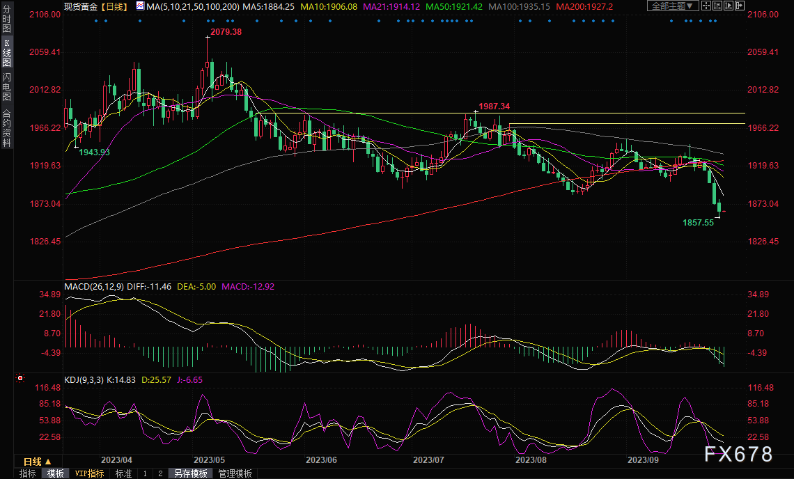This screenshot has height=479, width=794.
Task: Select the K线图 sidebar tab
Action: [6, 58]
